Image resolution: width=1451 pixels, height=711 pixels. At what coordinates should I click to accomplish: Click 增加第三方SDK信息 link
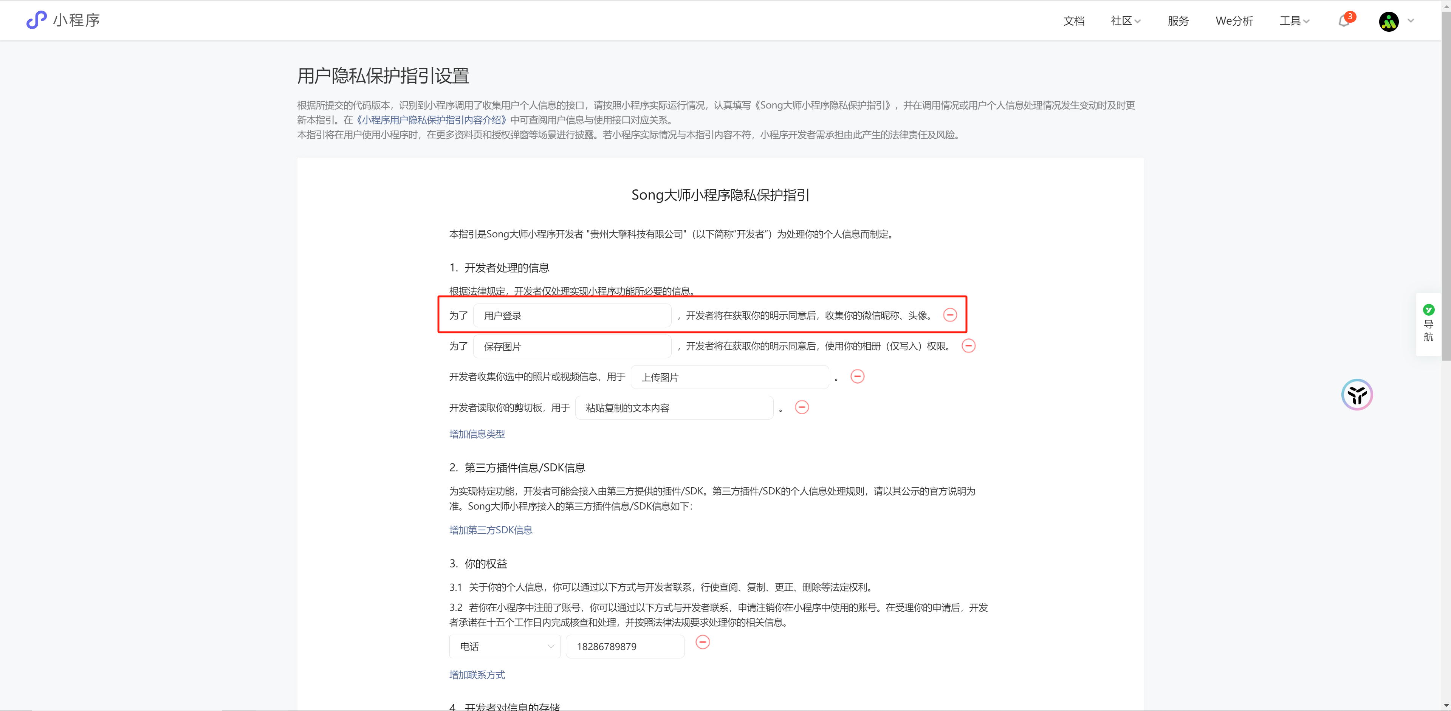(491, 530)
